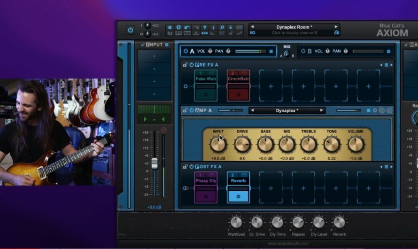Open the POST FX A presets menu
The height and width of the screenshot is (249, 418).
[386, 167]
